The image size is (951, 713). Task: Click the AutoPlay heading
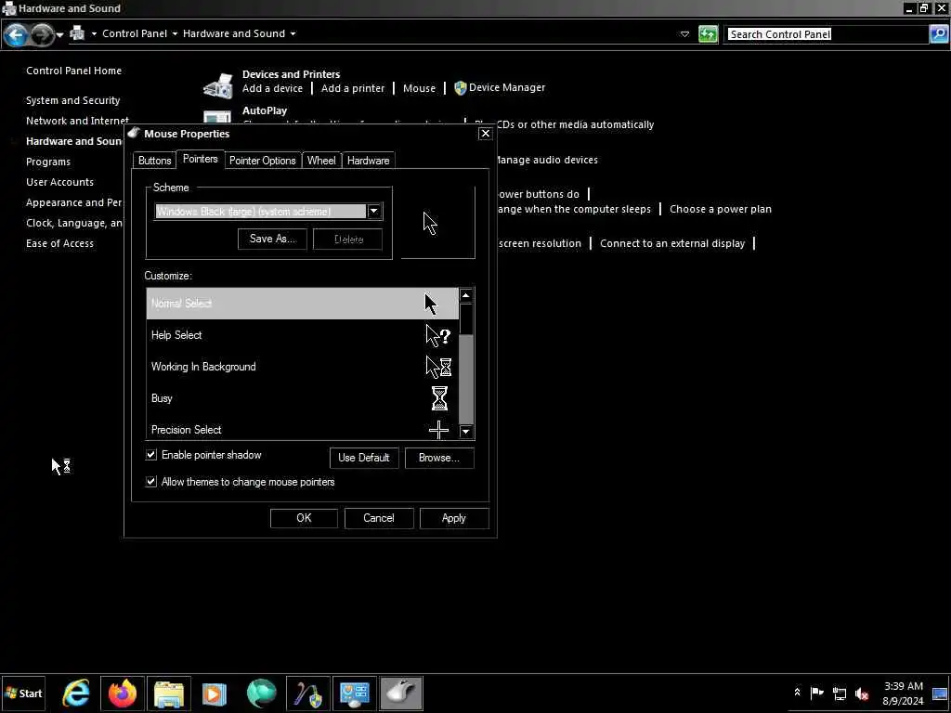pos(265,110)
